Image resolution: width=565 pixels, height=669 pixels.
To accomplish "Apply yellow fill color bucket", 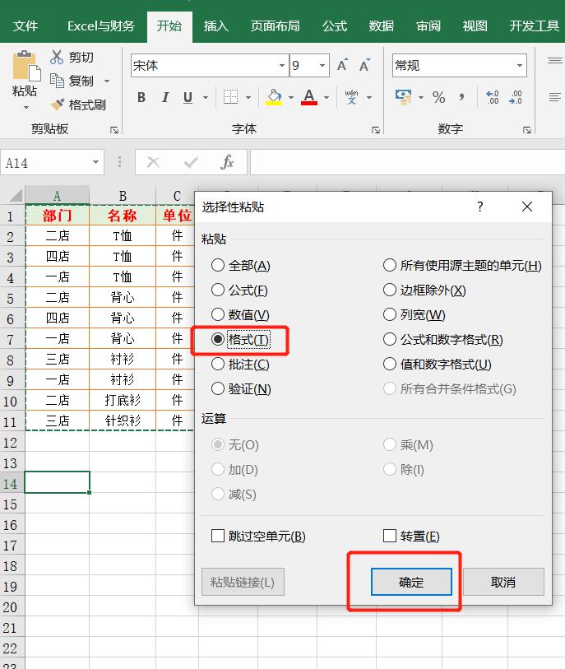I will coord(274,97).
